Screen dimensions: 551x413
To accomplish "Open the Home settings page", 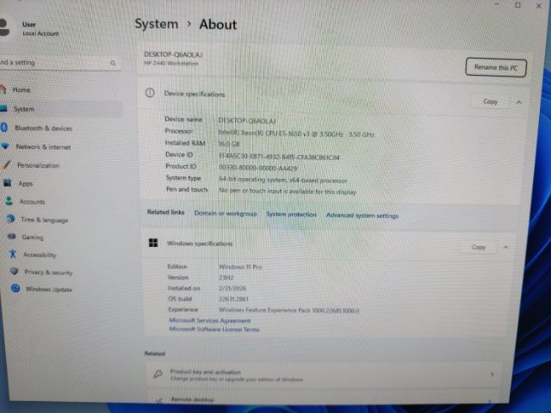I will click(x=21, y=89).
